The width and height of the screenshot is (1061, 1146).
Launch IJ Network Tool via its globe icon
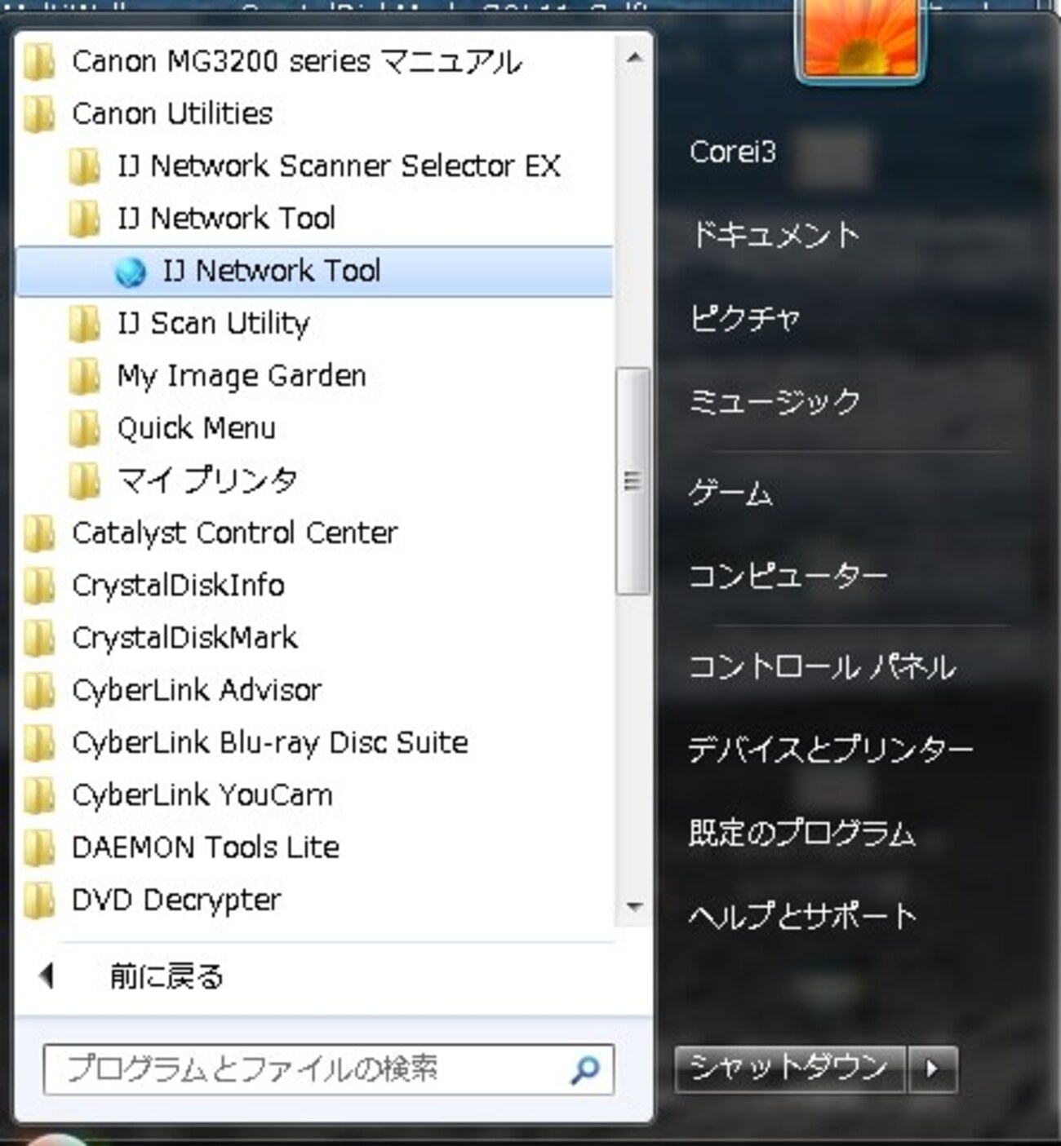click(x=131, y=272)
